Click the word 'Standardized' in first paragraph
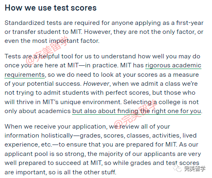 (x=24, y=23)
